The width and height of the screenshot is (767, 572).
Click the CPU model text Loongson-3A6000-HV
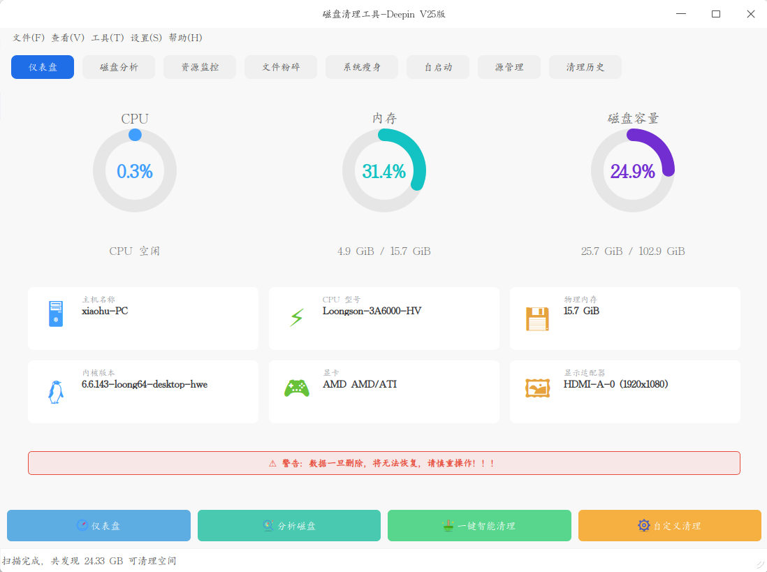[x=372, y=311]
